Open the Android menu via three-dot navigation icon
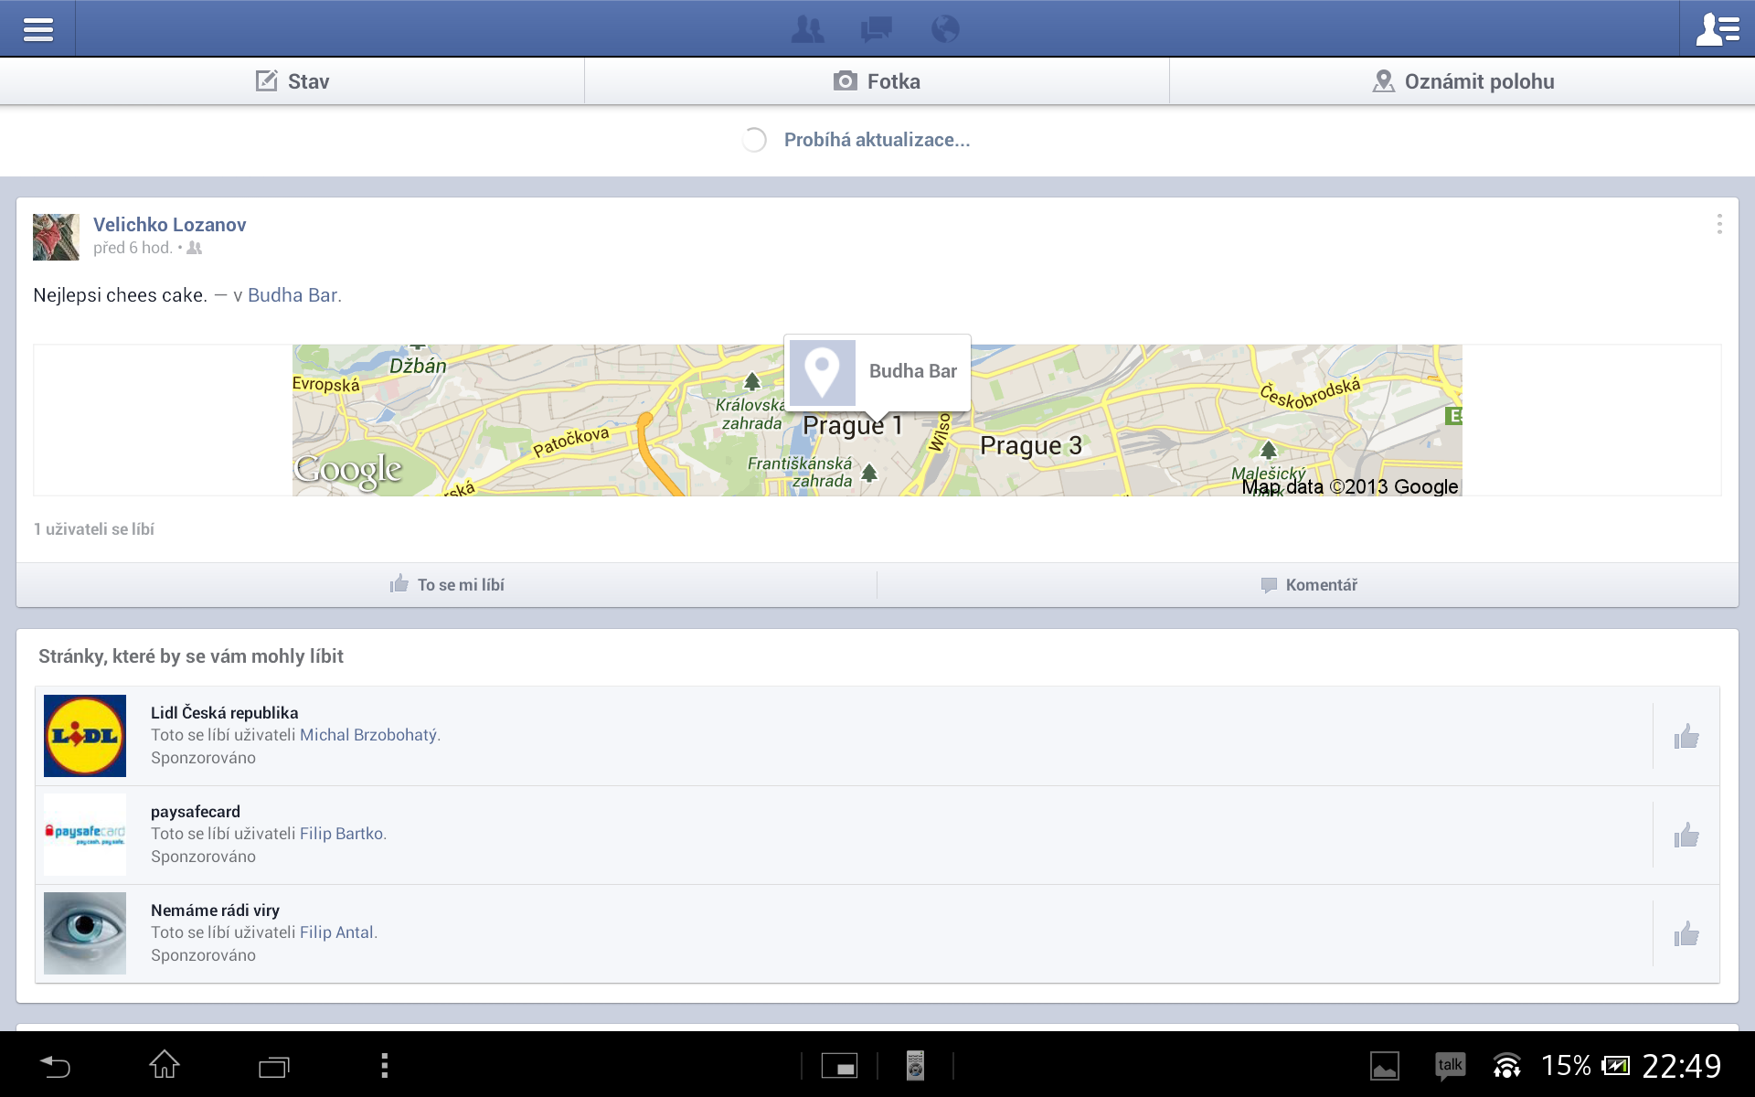The image size is (1755, 1097). [384, 1064]
